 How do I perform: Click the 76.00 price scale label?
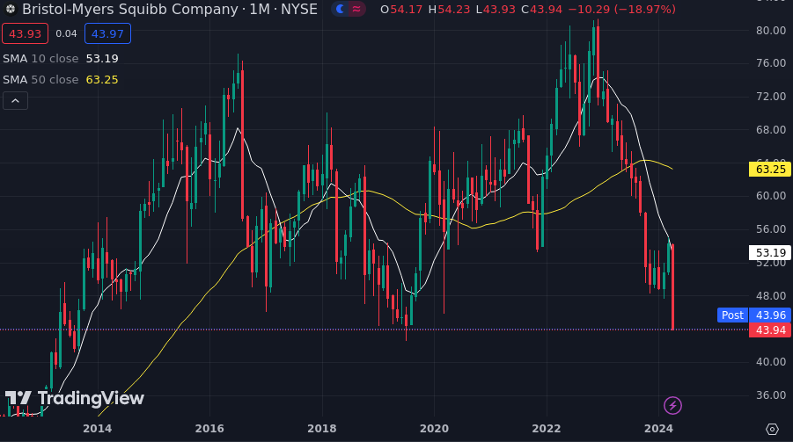(x=771, y=63)
